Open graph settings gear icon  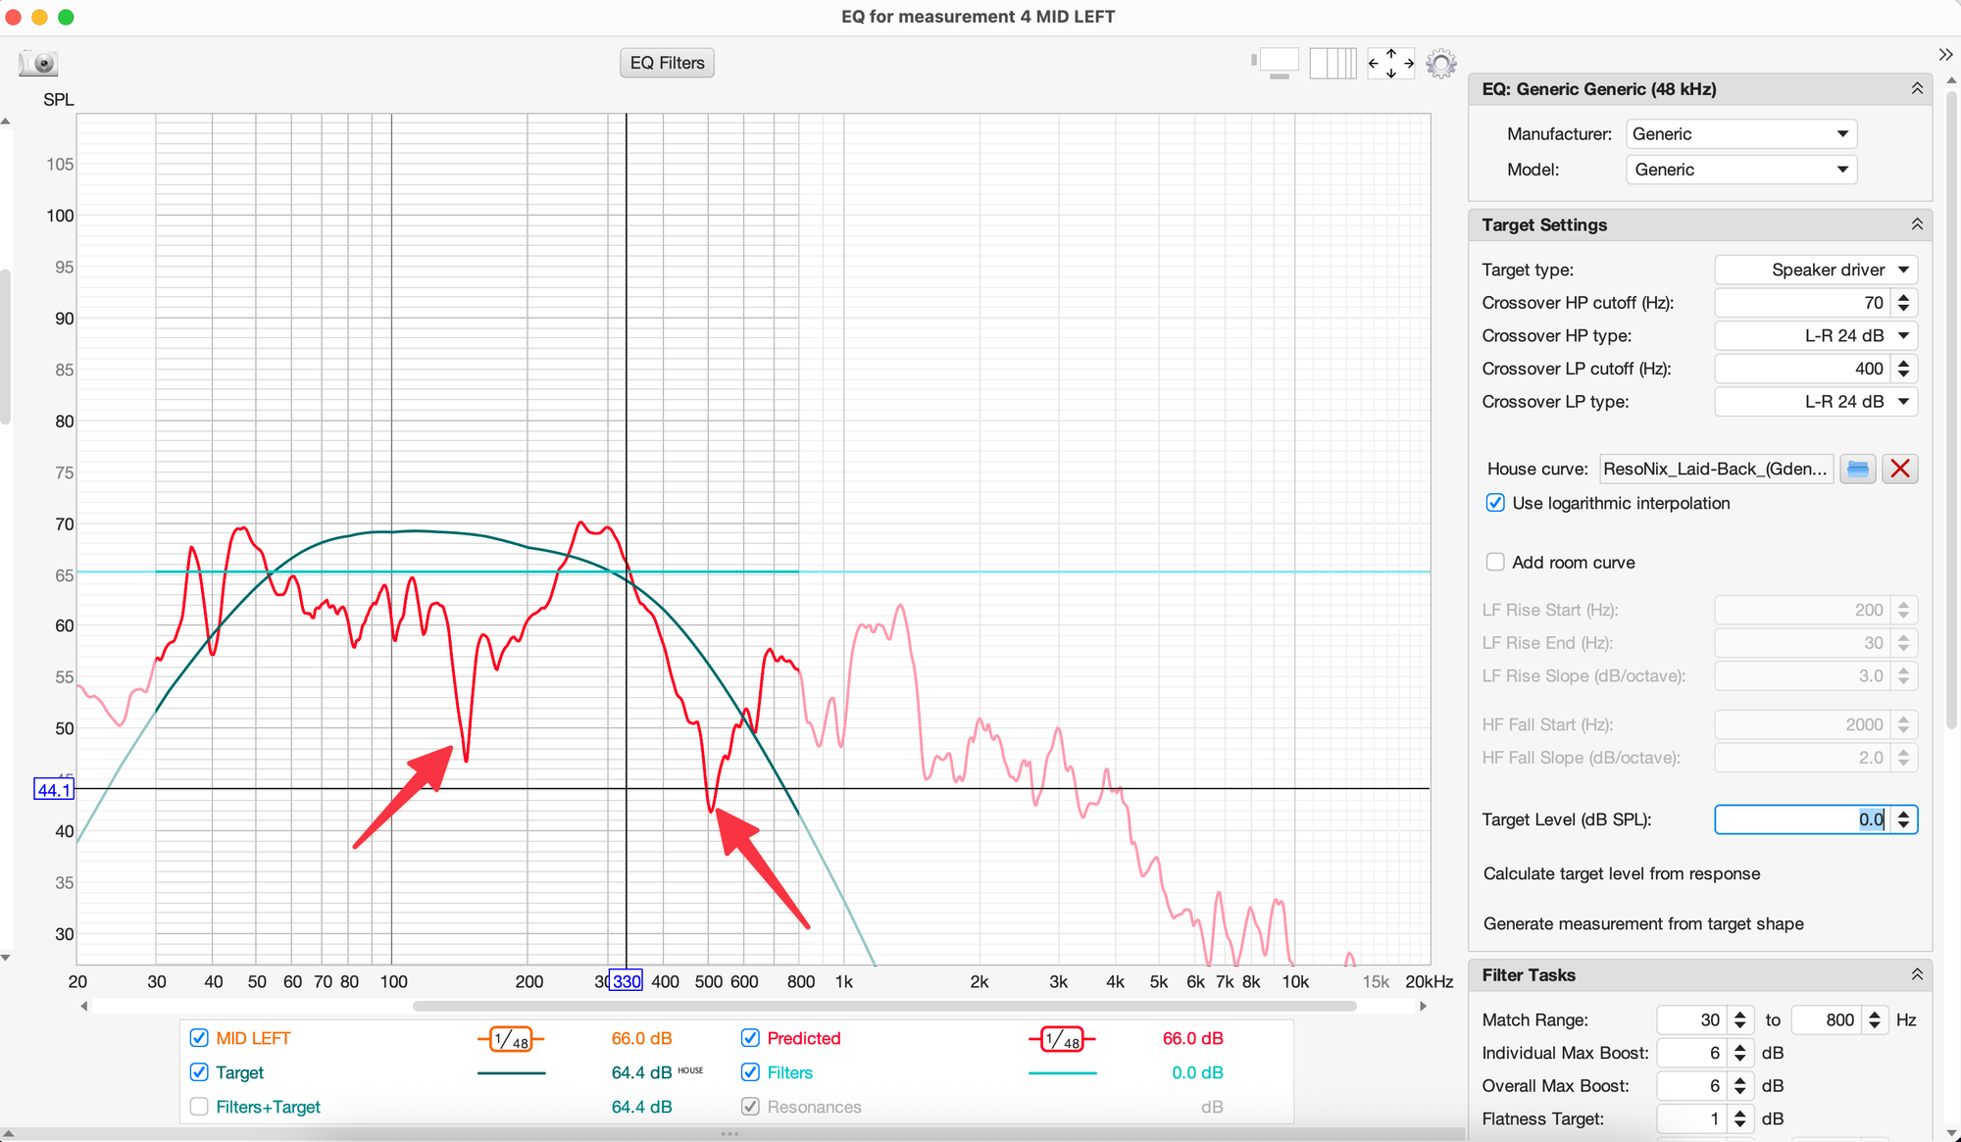1440,64
